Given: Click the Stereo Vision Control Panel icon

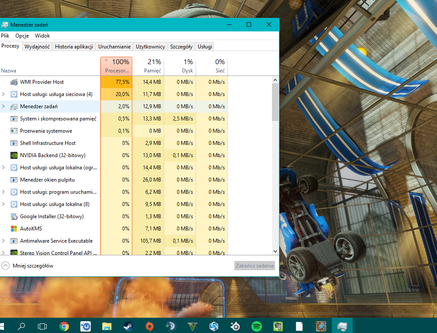Looking at the screenshot, I should pyautogui.click(x=14, y=252).
